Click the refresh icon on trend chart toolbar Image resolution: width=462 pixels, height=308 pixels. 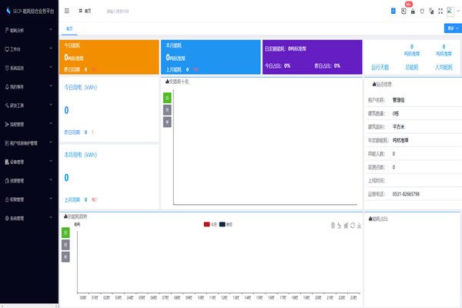[353, 225]
